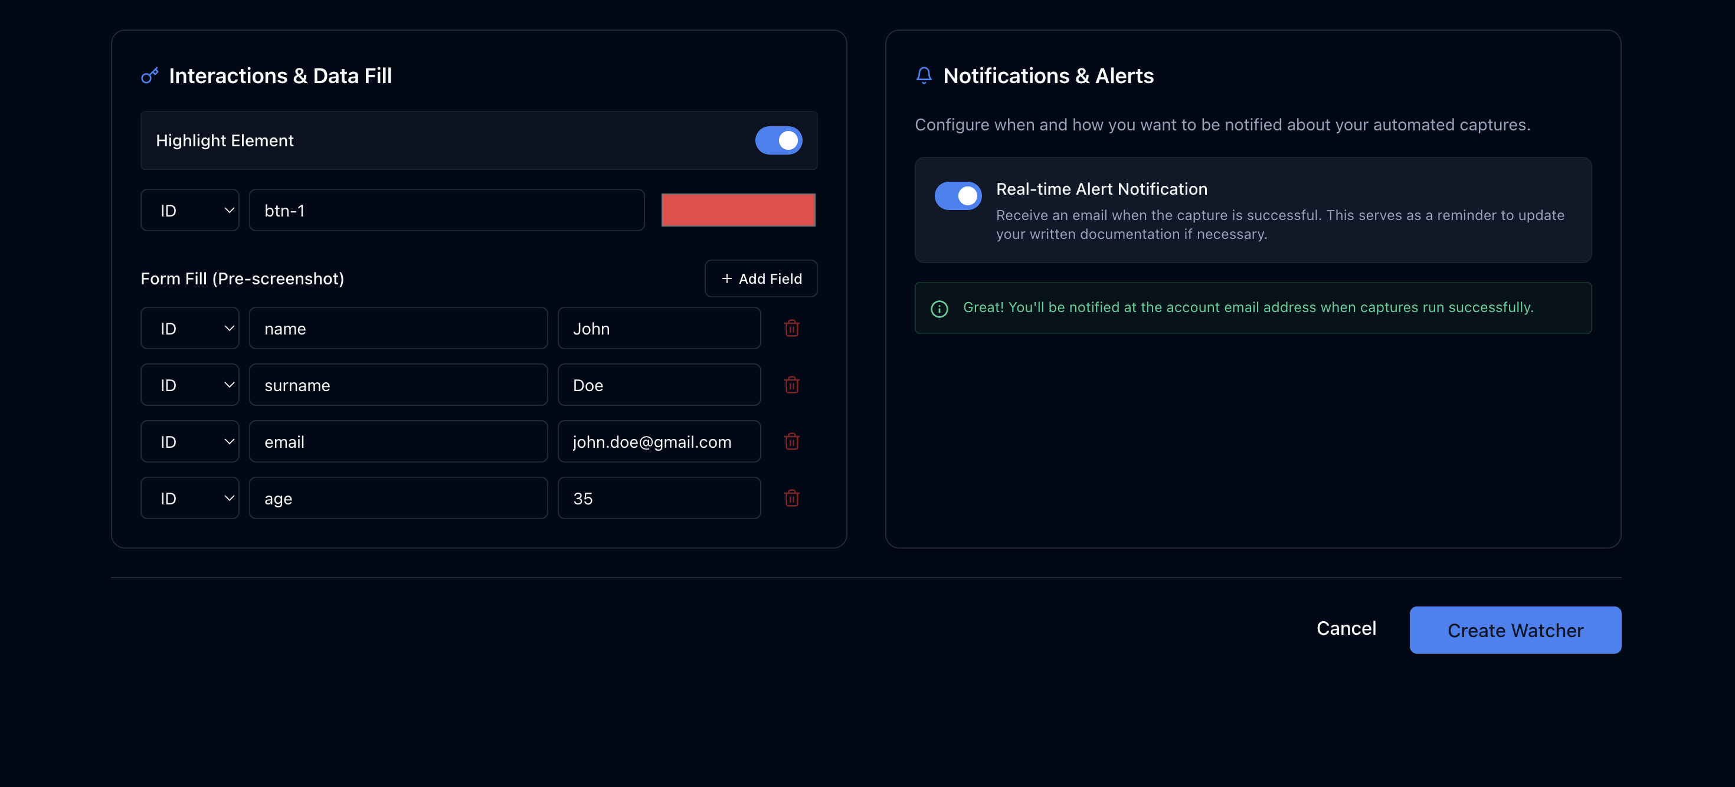The width and height of the screenshot is (1735, 787).
Task: Select the field containing john.doe@gmail.com
Action: 659,442
